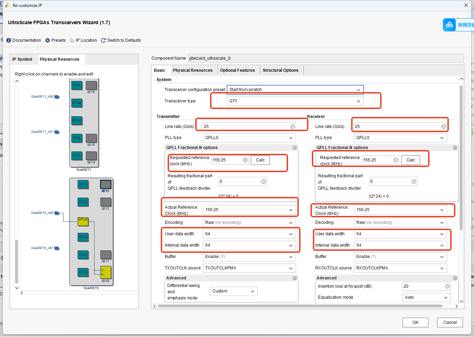This screenshot has width=474, height=337.
Task: Select the QPLL1 block in QuadX0Y0
Action: (83, 237)
